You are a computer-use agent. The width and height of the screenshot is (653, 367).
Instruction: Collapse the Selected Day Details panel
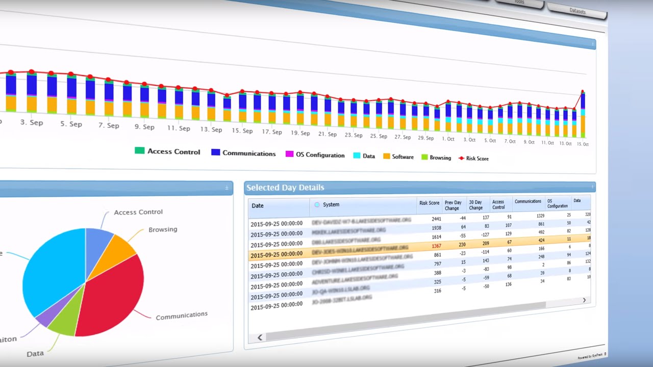(x=592, y=186)
